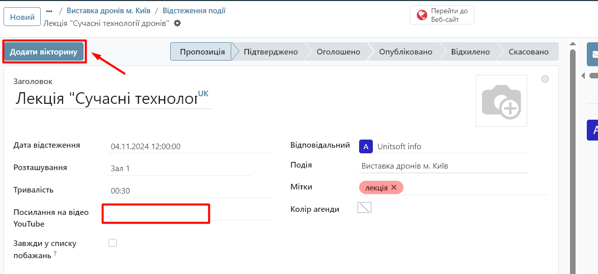Set stage to Підтверджено
This screenshot has width=598, height=274.
click(270, 52)
